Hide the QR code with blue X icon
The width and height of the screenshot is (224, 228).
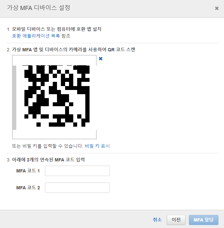coord(101,58)
